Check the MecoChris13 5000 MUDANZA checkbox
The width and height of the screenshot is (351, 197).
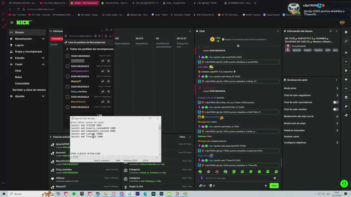67,97
